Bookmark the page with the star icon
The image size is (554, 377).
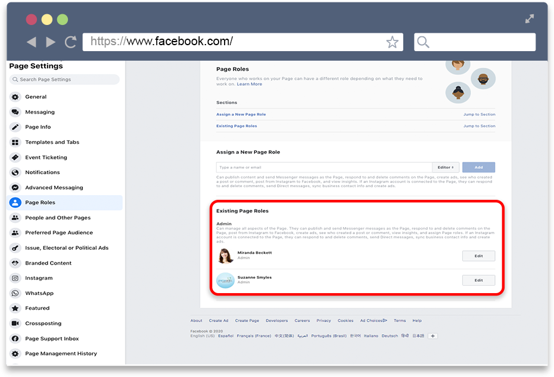click(x=392, y=42)
